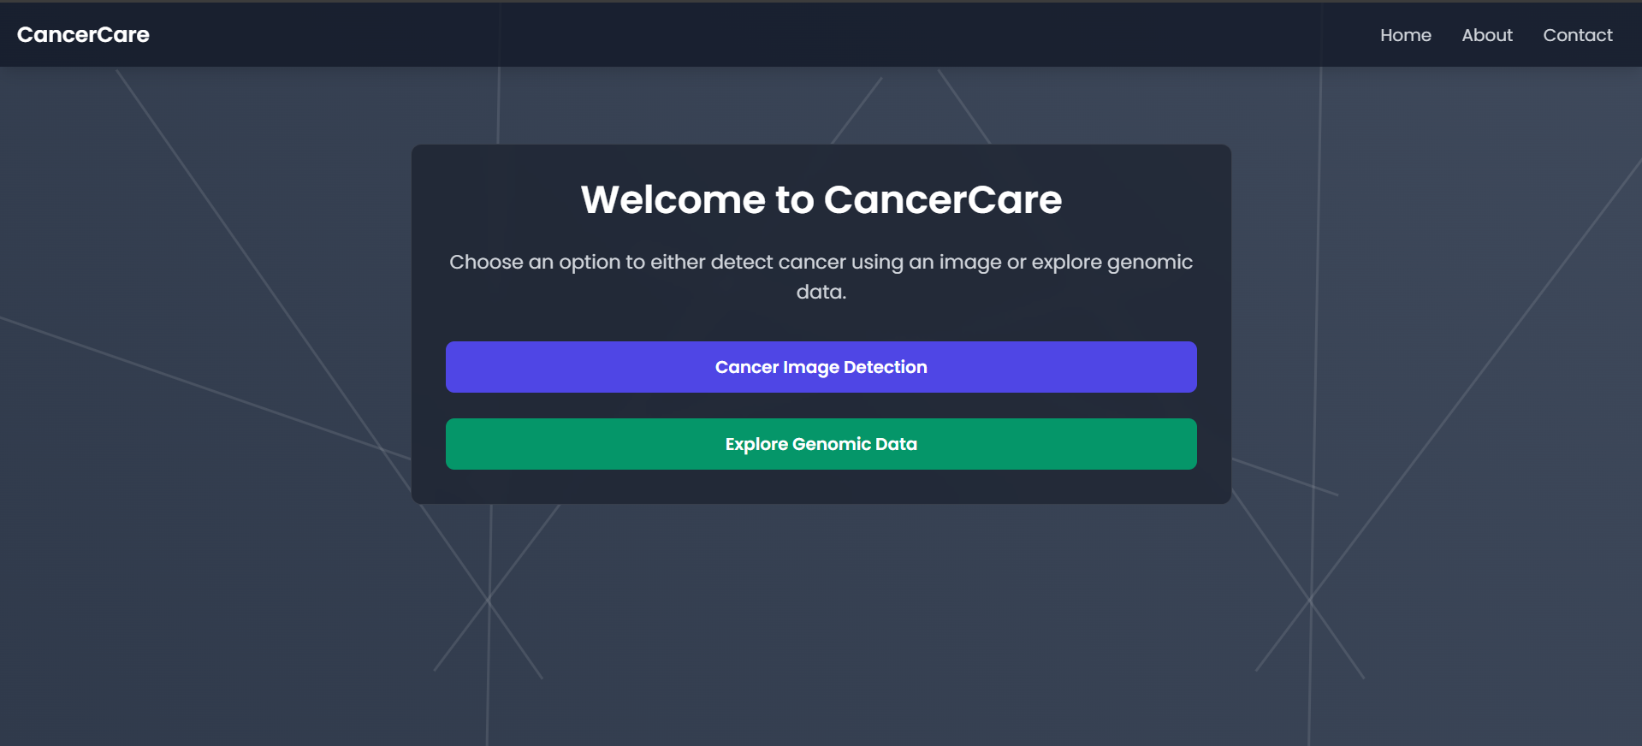Select About in the navigation bar
Screen dimensions: 1642x746
coord(1487,34)
